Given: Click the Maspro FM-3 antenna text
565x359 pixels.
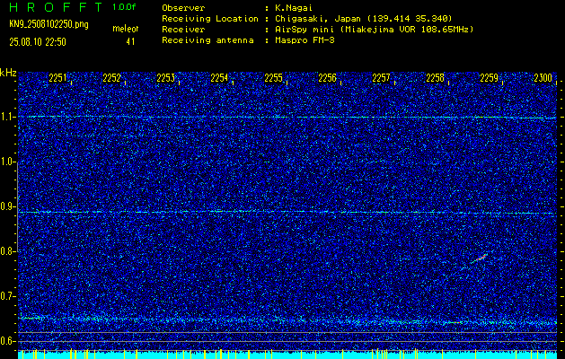Looking at the screenshot, I should [305, 40].
